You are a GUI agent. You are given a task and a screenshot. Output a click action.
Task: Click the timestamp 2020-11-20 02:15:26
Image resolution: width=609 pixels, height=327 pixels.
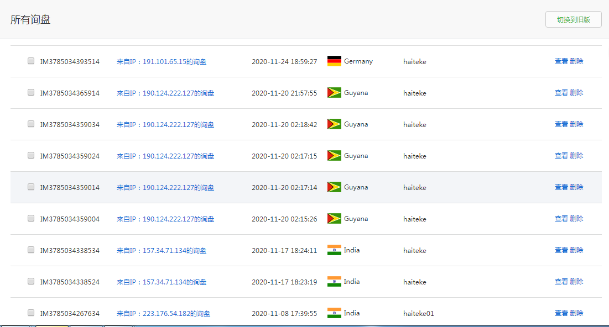tap(284, 219)
